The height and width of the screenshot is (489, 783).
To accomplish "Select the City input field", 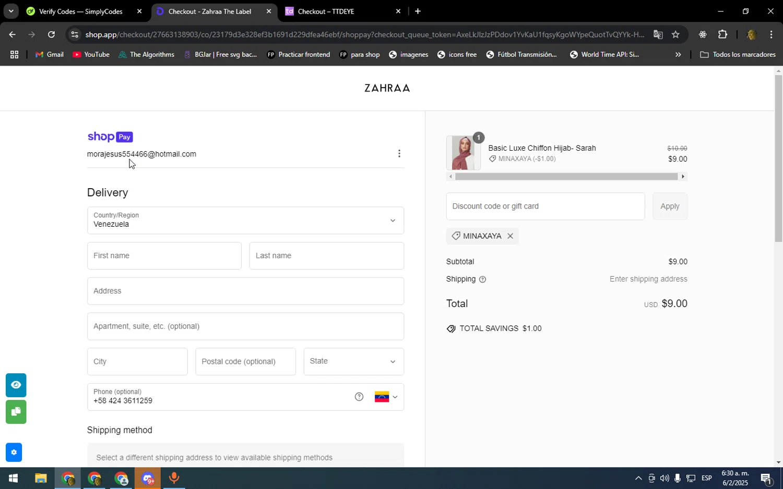I will pyautogui.click(x=137, y=361).
